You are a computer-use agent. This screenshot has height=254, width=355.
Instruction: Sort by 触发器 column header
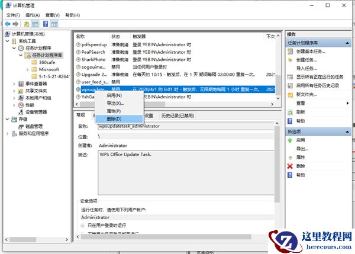click(x=139, y=37)
